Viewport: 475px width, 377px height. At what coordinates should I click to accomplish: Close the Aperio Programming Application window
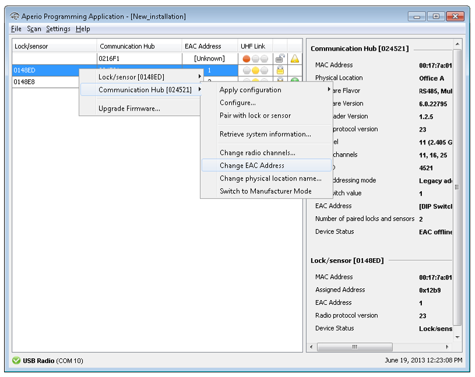(455, 16)
